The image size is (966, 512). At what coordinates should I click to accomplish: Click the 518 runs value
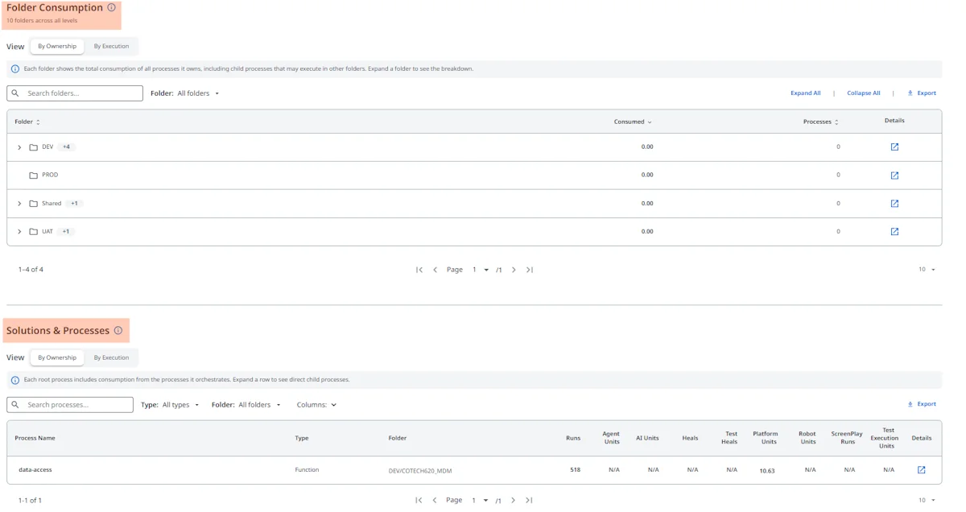click(575, 469)
